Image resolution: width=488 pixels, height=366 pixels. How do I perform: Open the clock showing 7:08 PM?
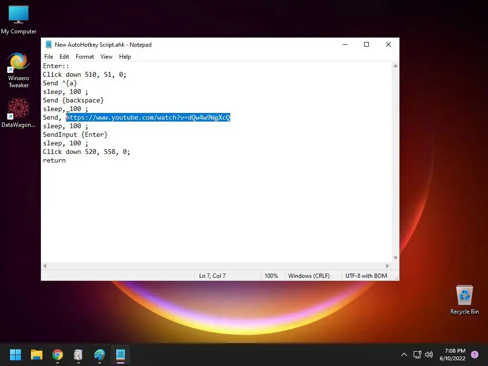[452, 355]
